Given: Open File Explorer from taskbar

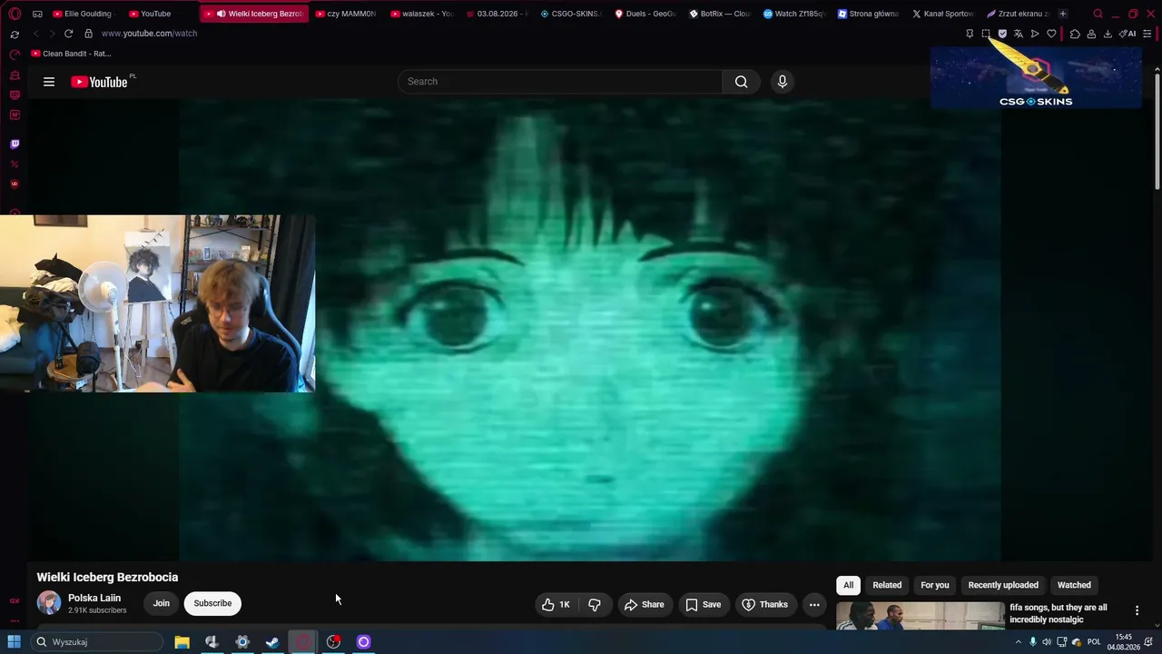Looking at the screenshot, I should tap(182, 642).
